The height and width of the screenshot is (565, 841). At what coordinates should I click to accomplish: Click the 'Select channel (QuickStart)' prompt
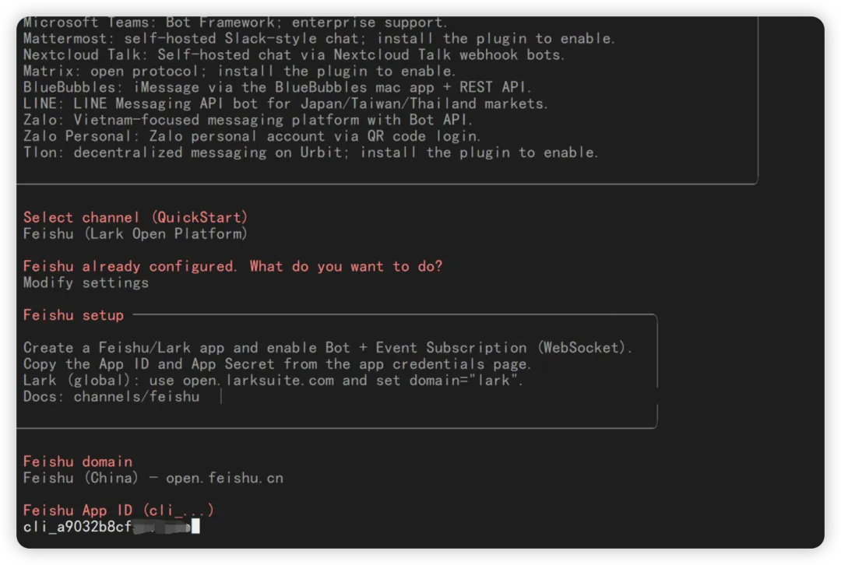point(135,217)
